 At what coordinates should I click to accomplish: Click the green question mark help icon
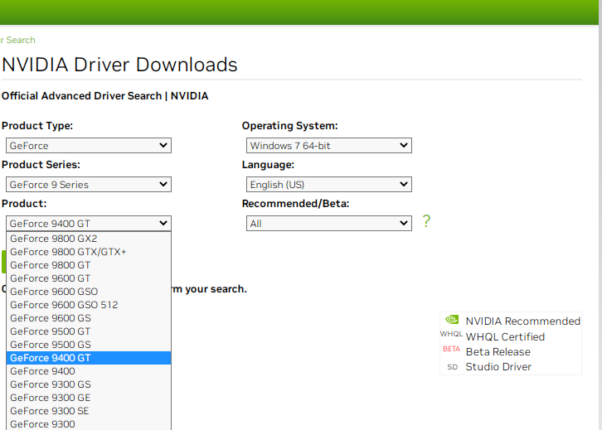point(426,221)
